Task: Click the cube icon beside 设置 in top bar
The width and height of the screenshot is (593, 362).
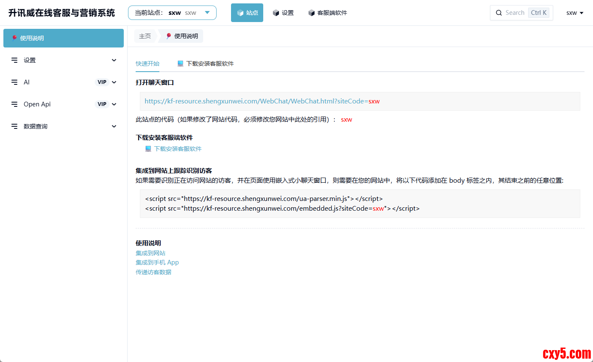Action: point(276,13)
